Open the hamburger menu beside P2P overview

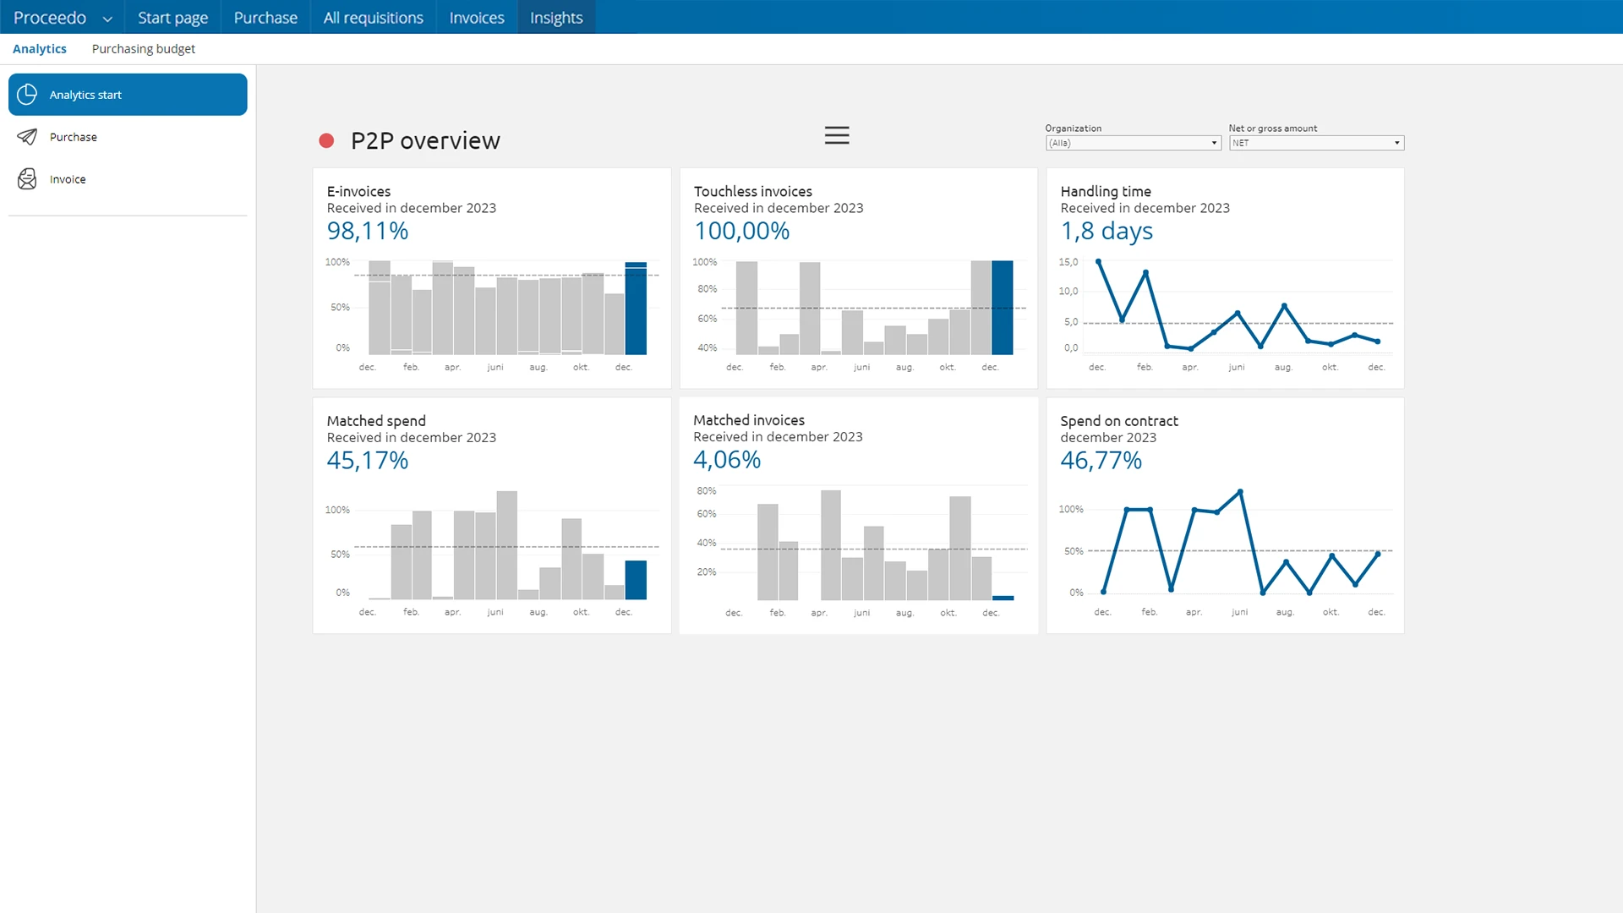click(x=837, y=135)
